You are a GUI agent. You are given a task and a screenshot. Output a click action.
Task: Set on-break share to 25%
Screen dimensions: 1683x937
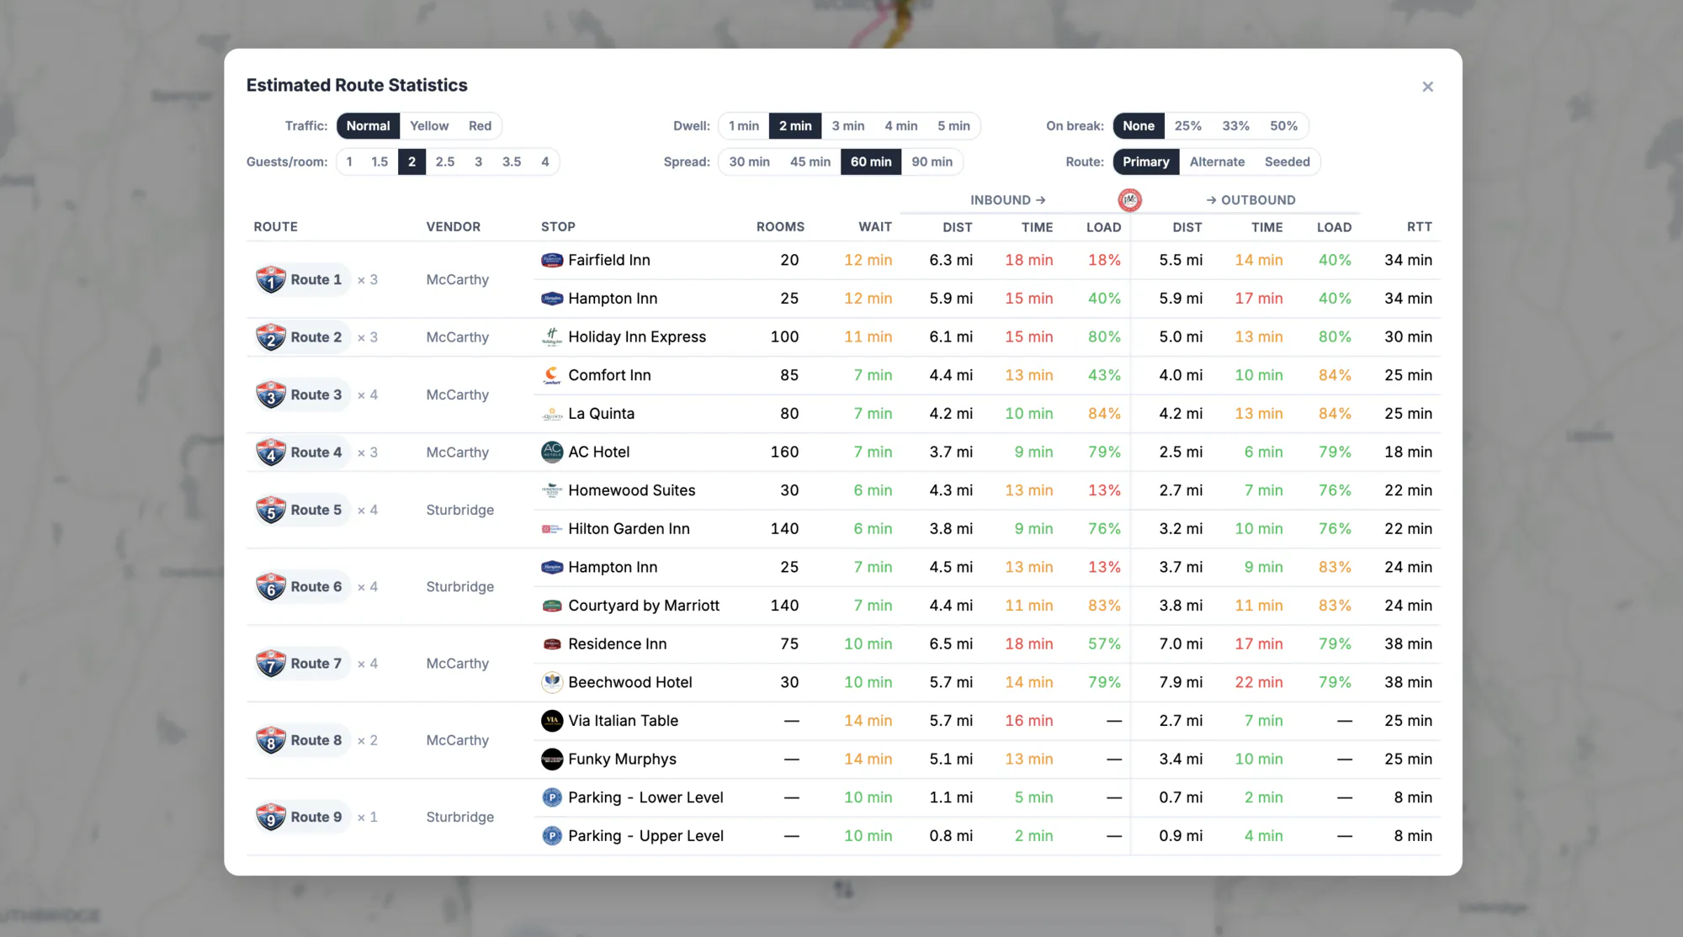[1187, 126]
